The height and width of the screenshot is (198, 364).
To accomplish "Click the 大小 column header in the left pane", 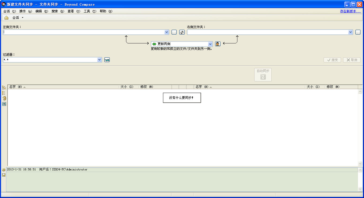I will coord(127,87).
